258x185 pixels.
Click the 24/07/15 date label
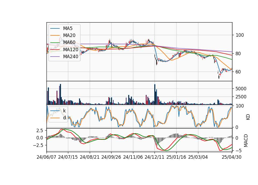pos(68,157)
